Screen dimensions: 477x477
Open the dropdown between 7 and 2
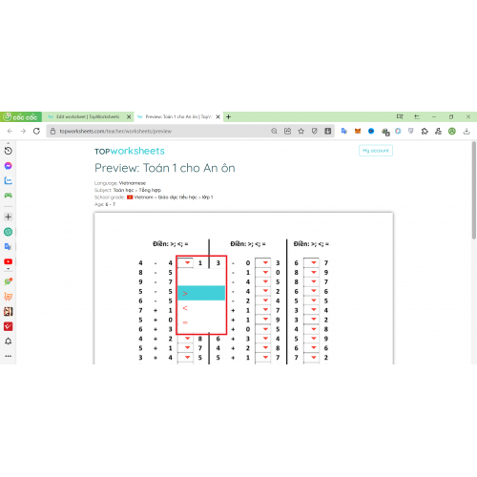pos(311,358)
